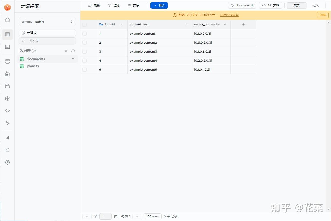Open project Settings gear icon

click(x=7, y=162)
